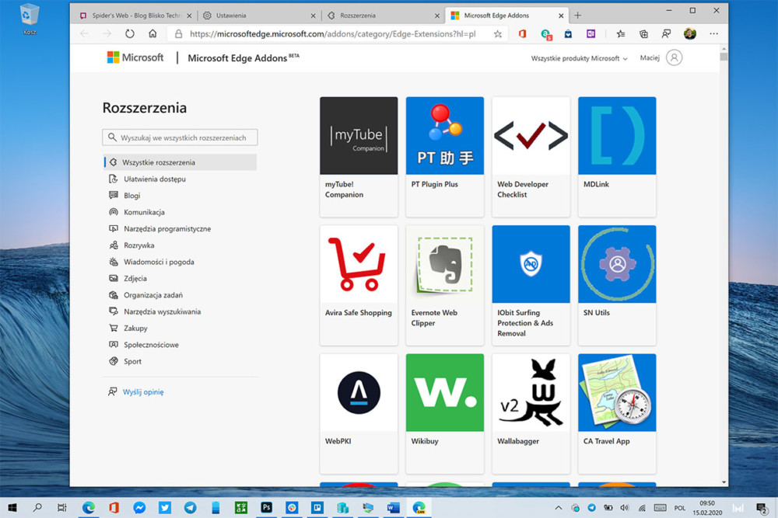Image resolution: width=778 pixels, height=518 pixels.
Task: Open the Windows Start menu
Action: pos(12,508)
